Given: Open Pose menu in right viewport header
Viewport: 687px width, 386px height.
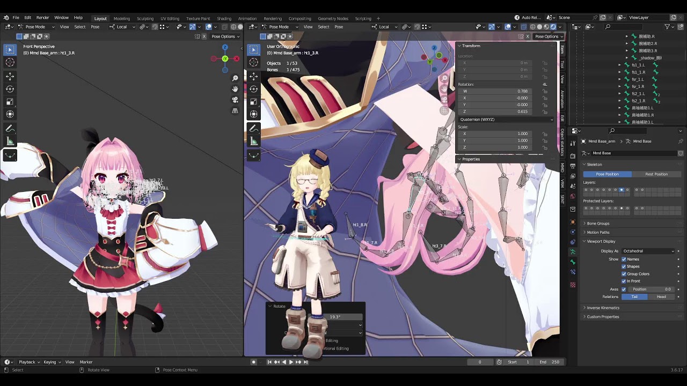Looking at the screenshot, I should pyautogui.click(x=339, y=27).
